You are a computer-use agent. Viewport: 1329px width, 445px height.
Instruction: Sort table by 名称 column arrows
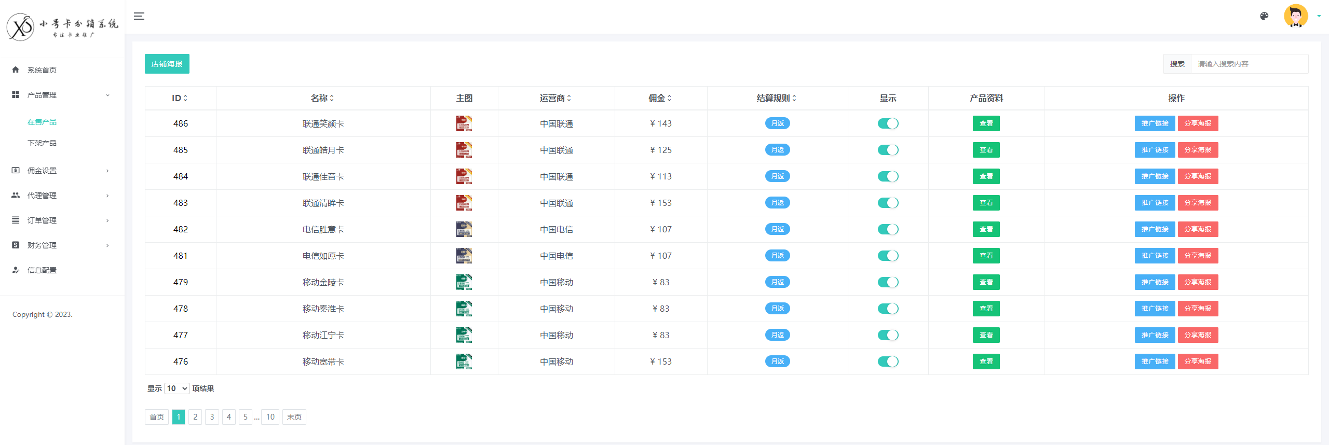point(332,98)
